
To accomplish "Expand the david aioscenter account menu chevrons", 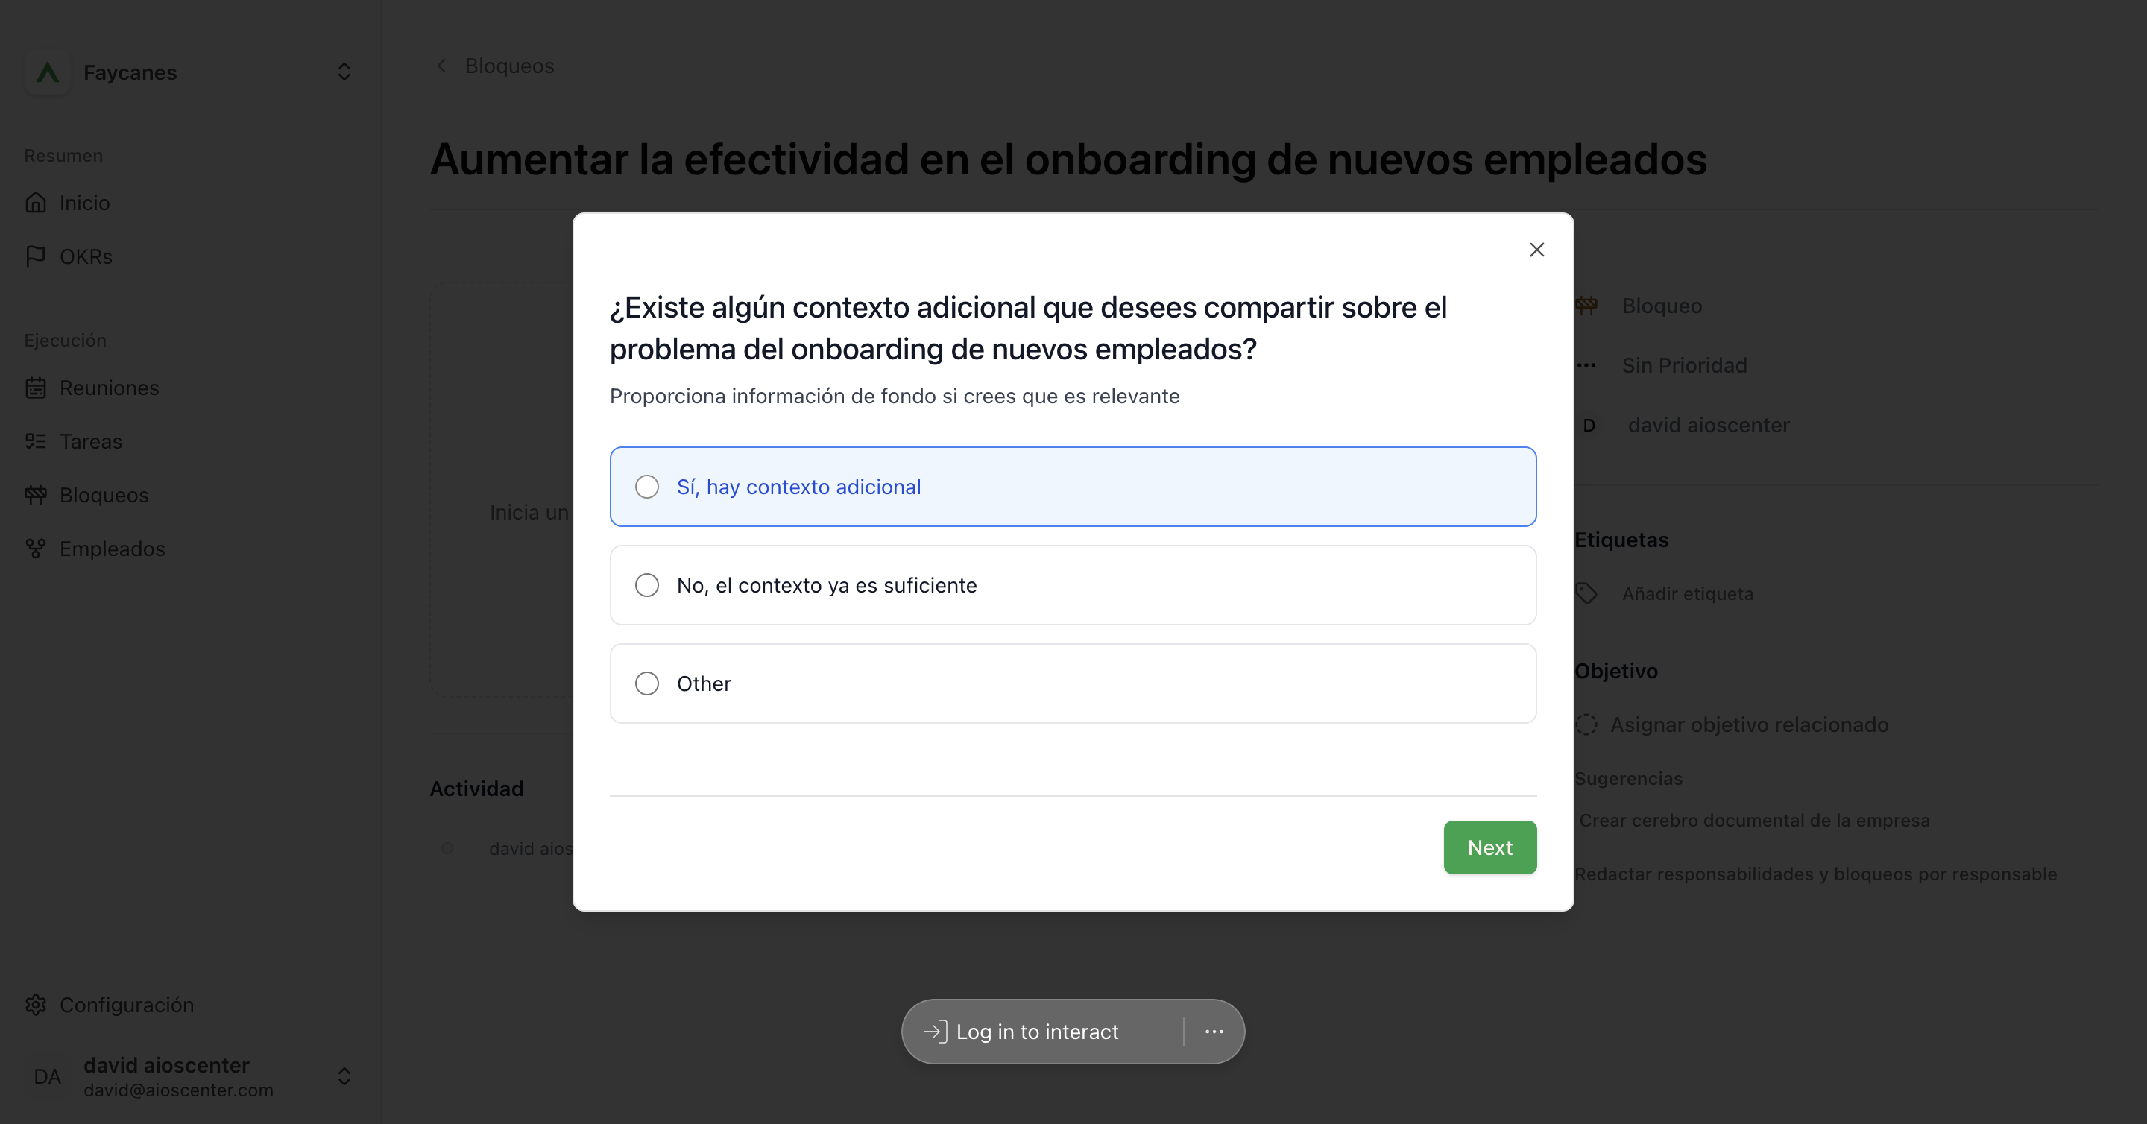I will (344, 1076).
